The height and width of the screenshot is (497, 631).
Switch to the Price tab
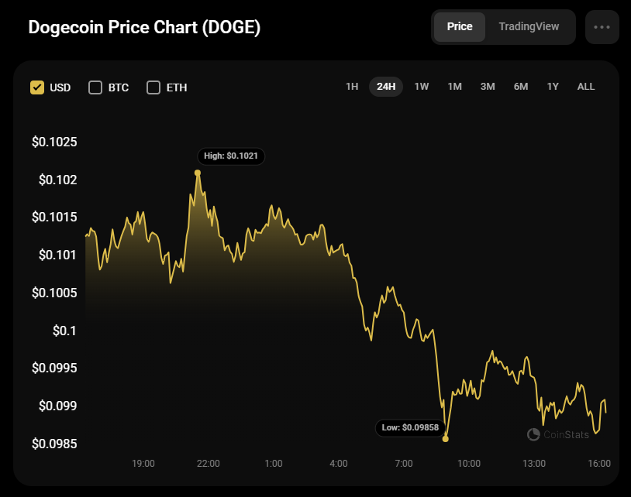click(x=460, y=27)
